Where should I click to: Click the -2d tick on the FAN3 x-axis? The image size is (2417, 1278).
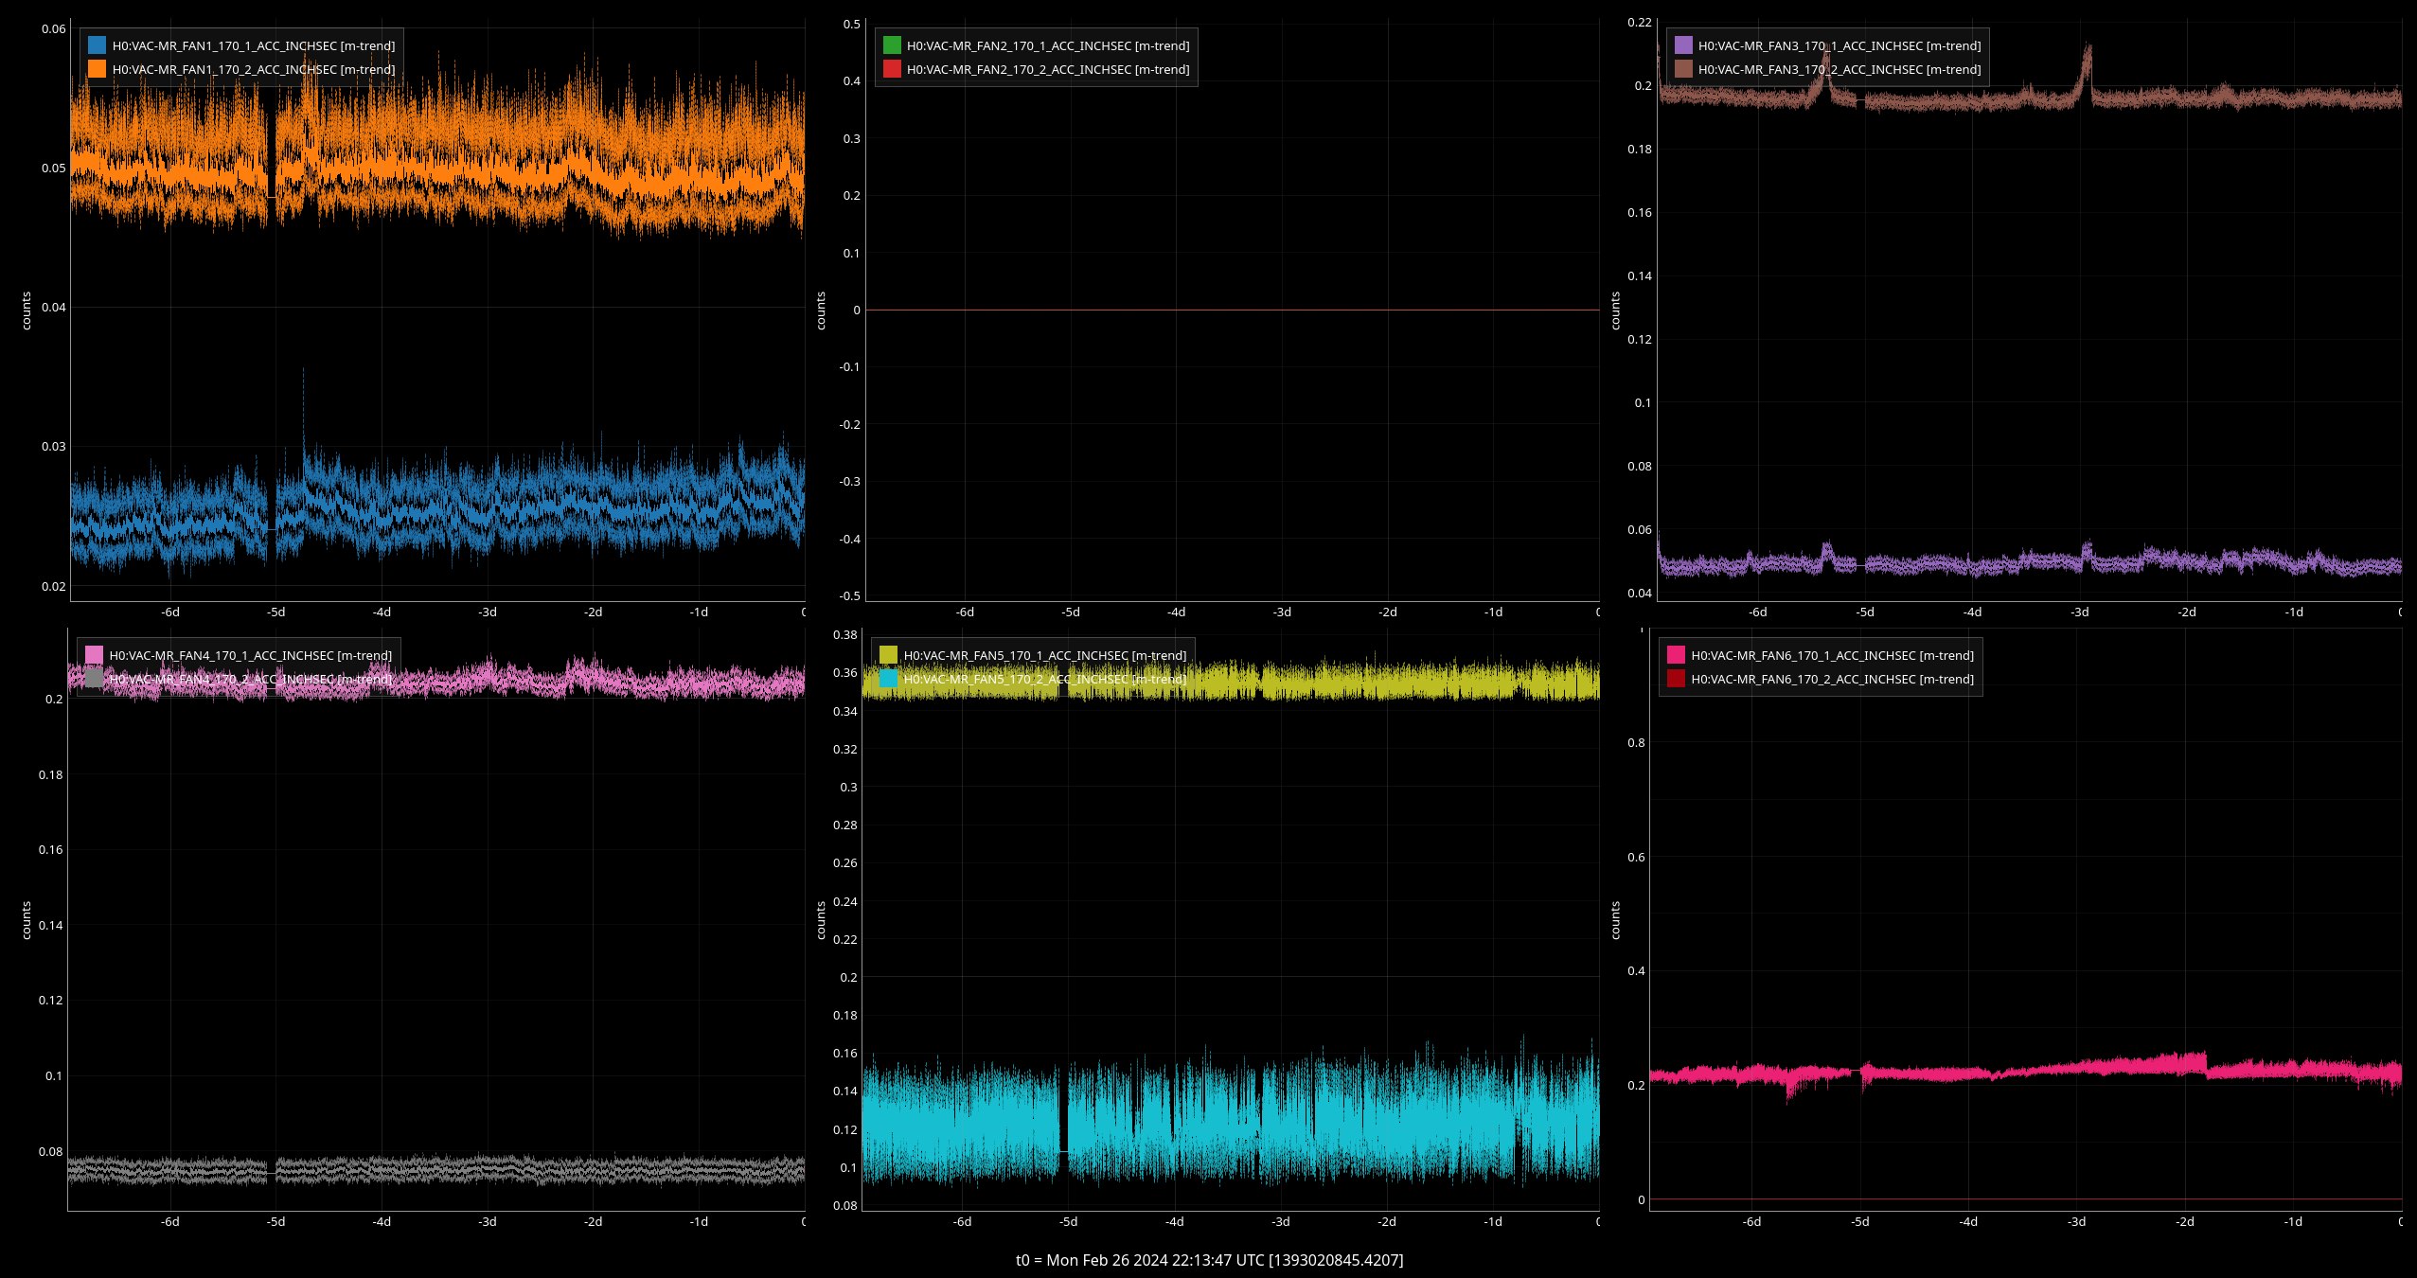[x=2187, y=612]
